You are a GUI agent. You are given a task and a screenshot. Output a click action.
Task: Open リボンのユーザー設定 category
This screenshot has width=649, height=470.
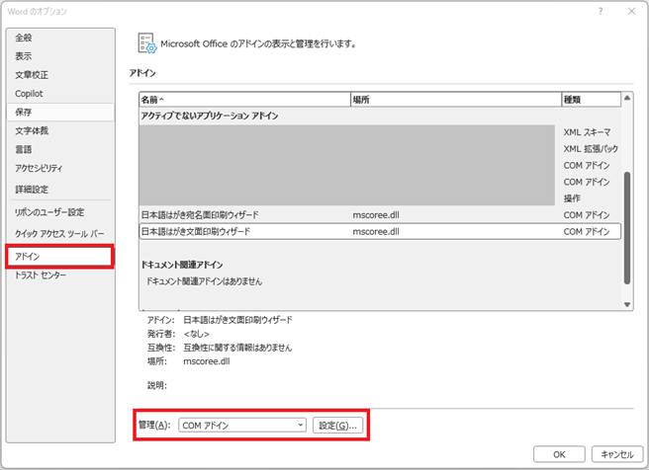tap(60, 212)
